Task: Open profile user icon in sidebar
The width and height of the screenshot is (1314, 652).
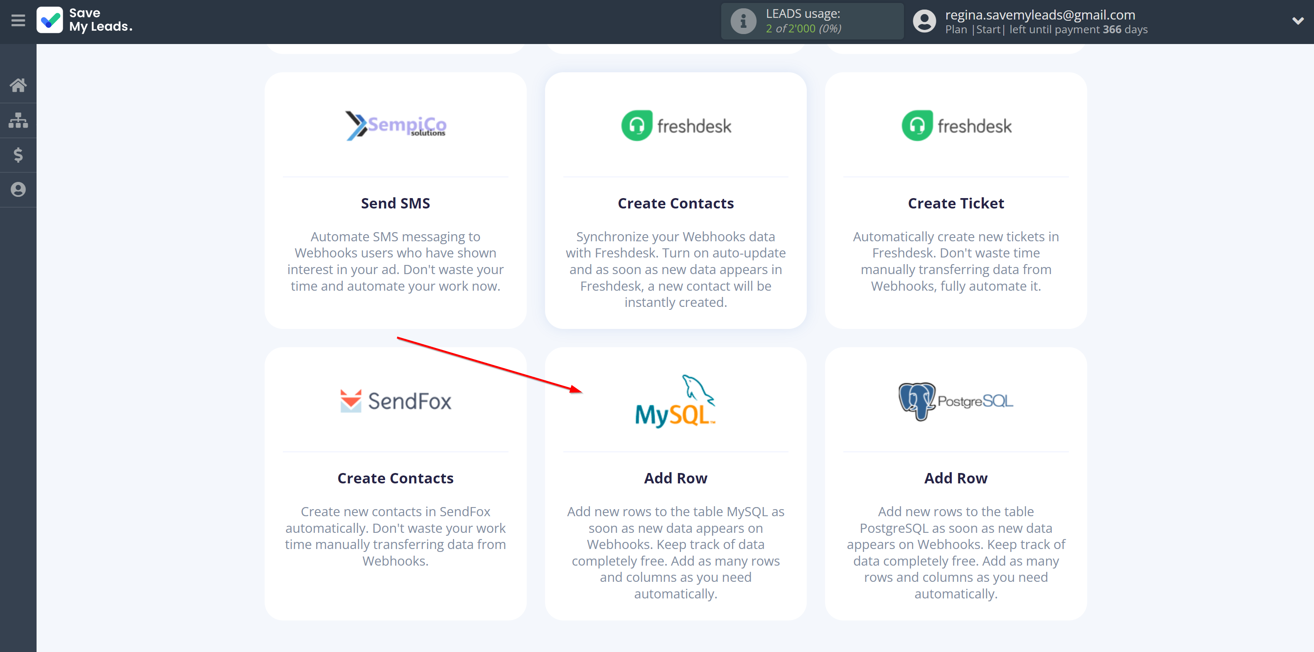Action: coord(18,190)
